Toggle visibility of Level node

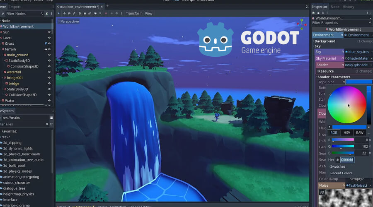pos(49,38)
